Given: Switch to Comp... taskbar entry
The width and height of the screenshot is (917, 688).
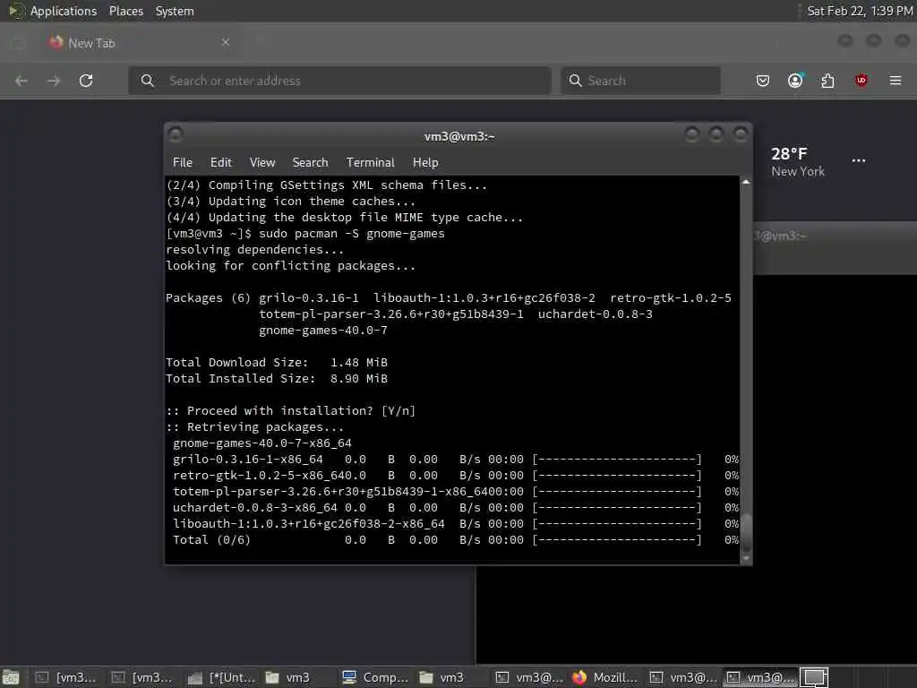Looking at the screenshot, I should point(375,677).
